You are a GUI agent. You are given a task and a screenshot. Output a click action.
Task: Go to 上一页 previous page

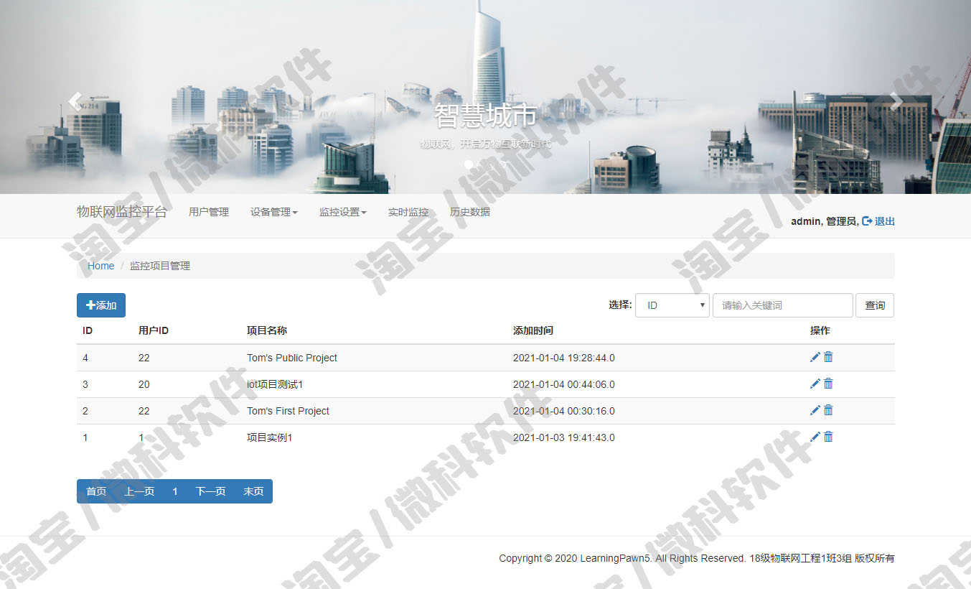point(139,491)
